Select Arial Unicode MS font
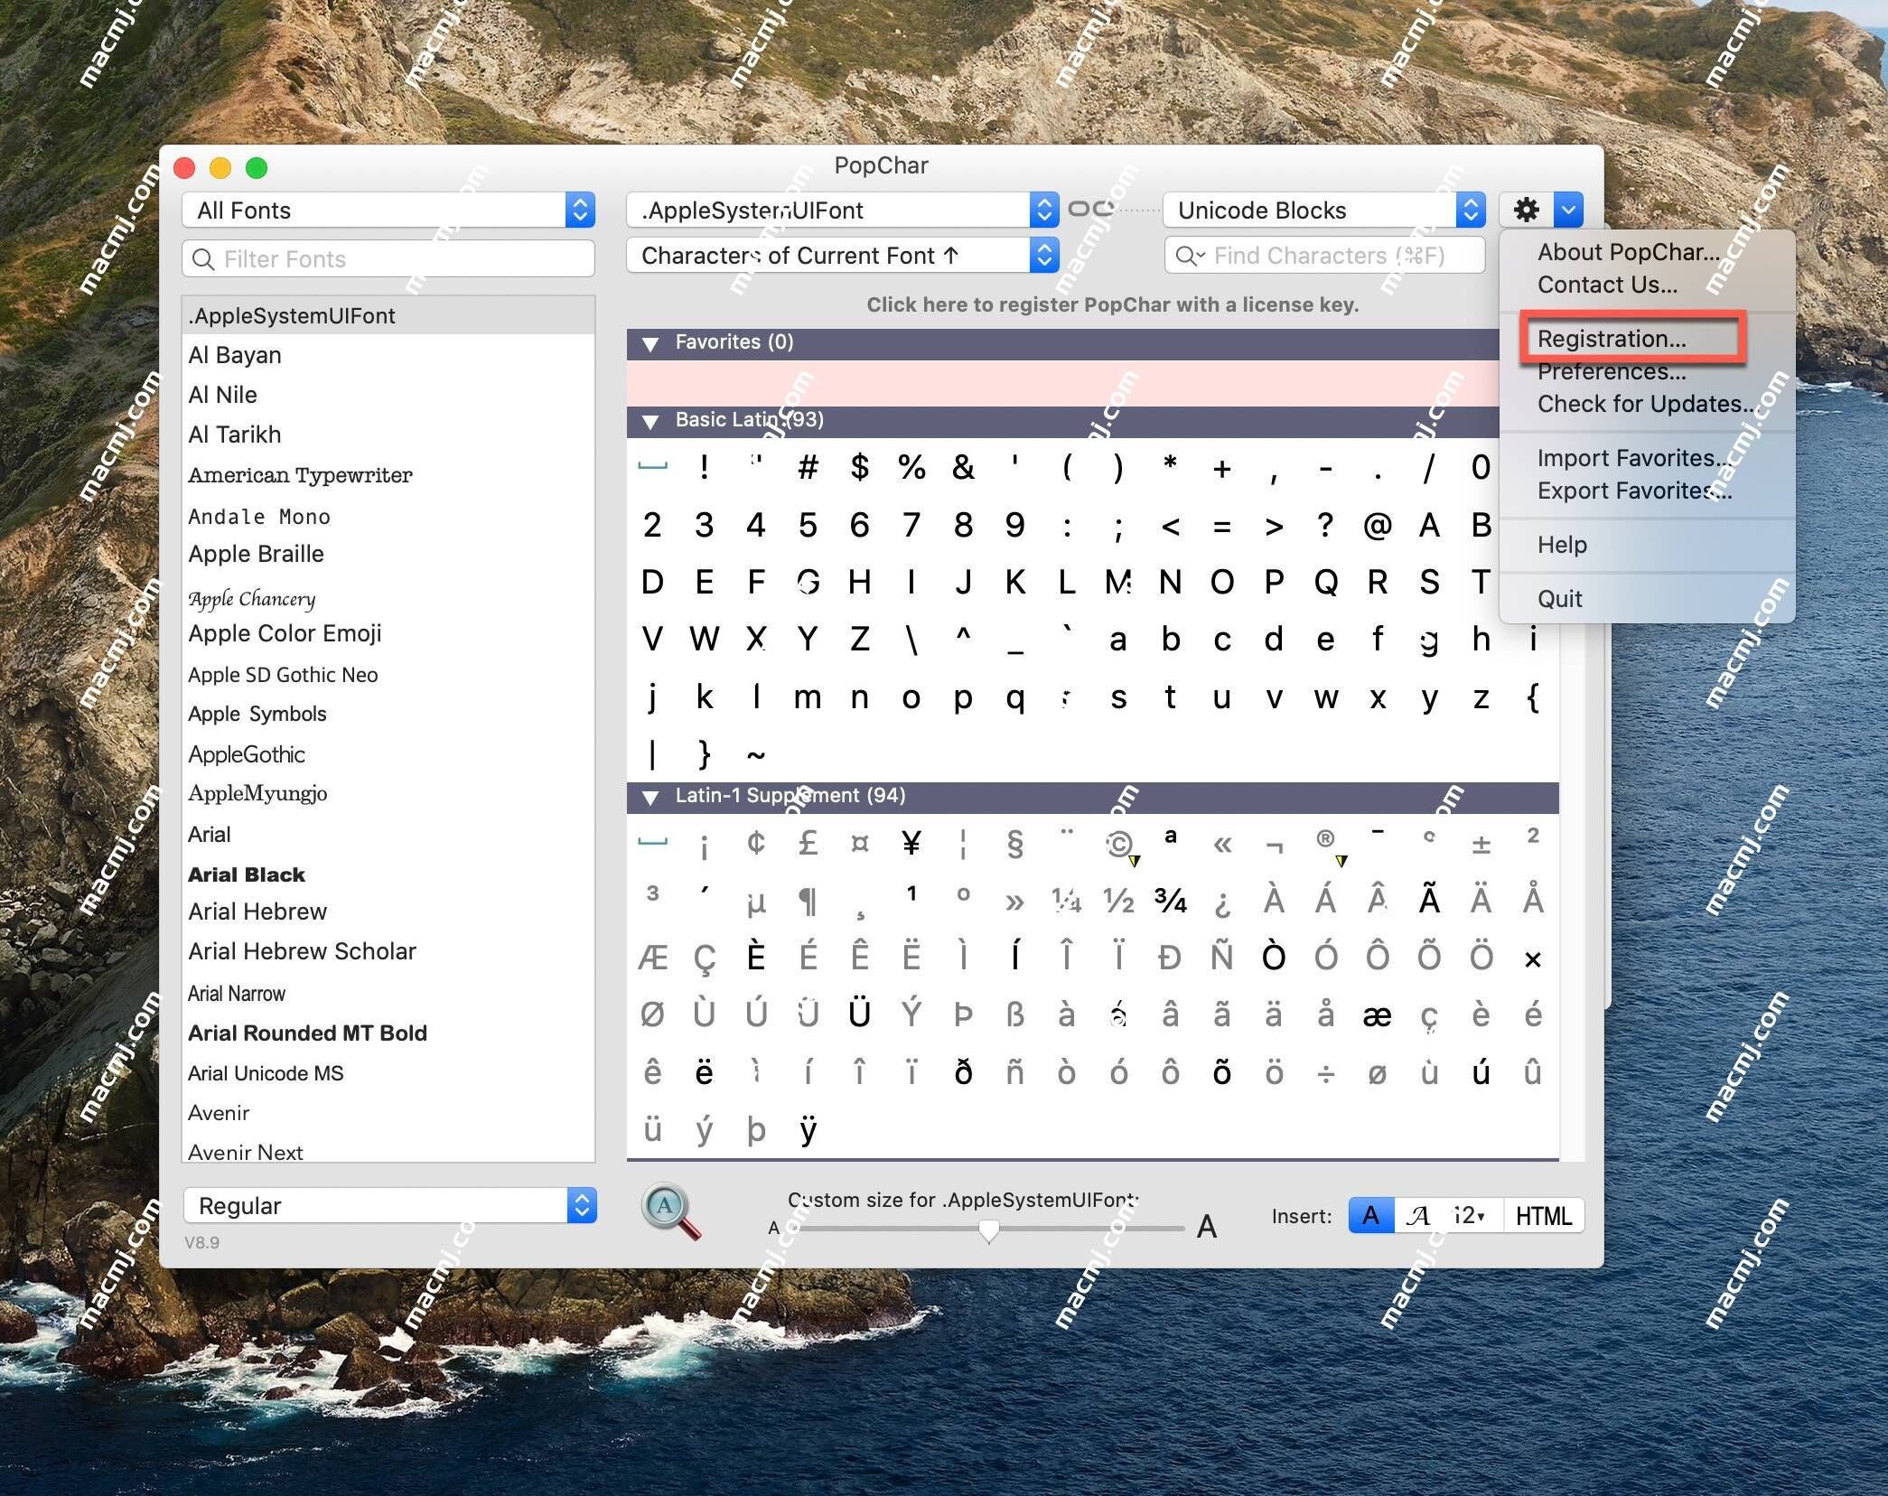Viewport: 1888px width, 1496px height. click(x=388, y=1073)
